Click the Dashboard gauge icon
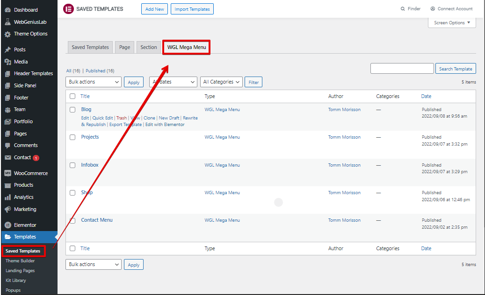The height and width of the screenshot is (295, 485). (x=8, y=10)
